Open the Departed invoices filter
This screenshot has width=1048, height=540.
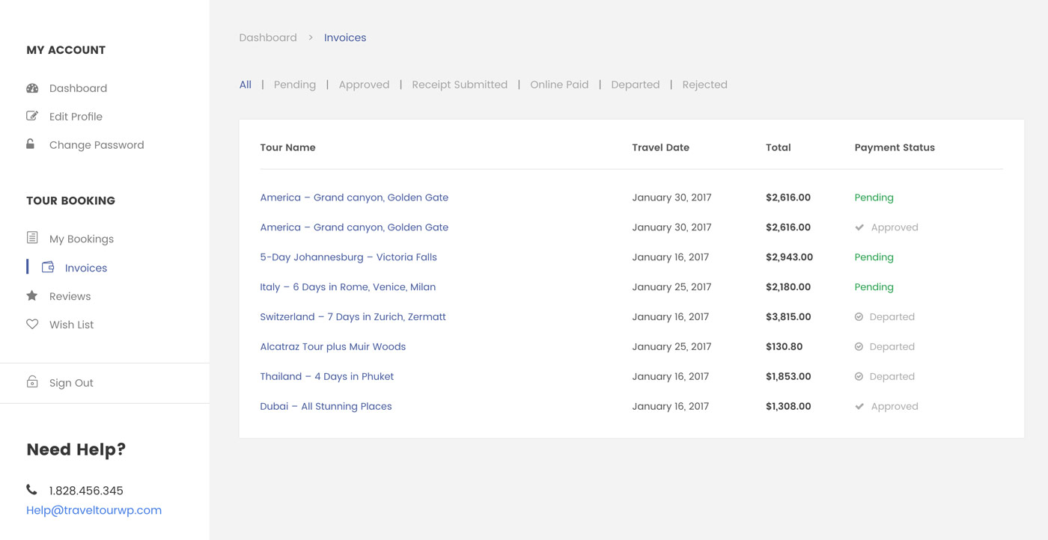pyautogui.click(x=635, y=85)
